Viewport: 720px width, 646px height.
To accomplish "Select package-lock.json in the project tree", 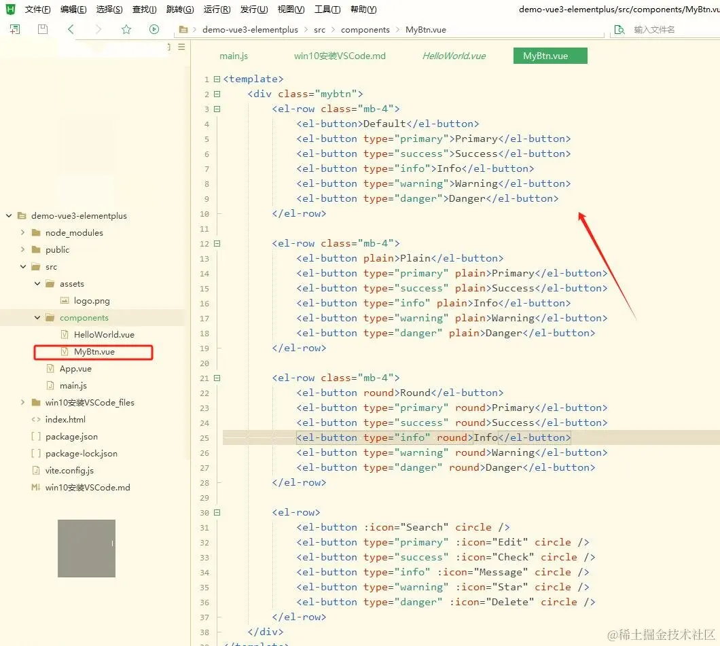I will [x=82, y=453].
